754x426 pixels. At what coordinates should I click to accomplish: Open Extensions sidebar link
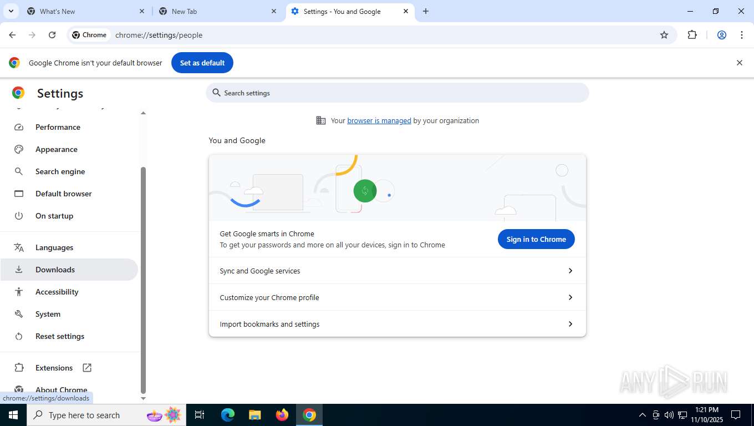click(x=69, y=368)
